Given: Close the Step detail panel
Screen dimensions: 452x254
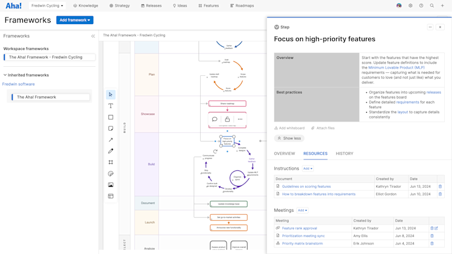Looking at the screenshot, I should click(x=440, y=27).
